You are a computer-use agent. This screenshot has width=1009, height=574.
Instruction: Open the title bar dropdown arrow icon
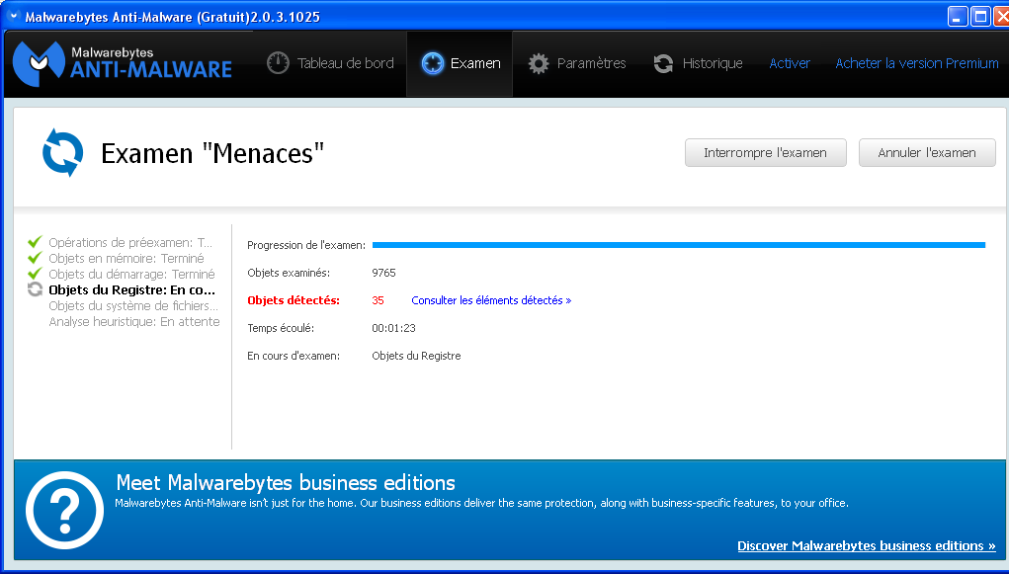(x=13, y=16)
